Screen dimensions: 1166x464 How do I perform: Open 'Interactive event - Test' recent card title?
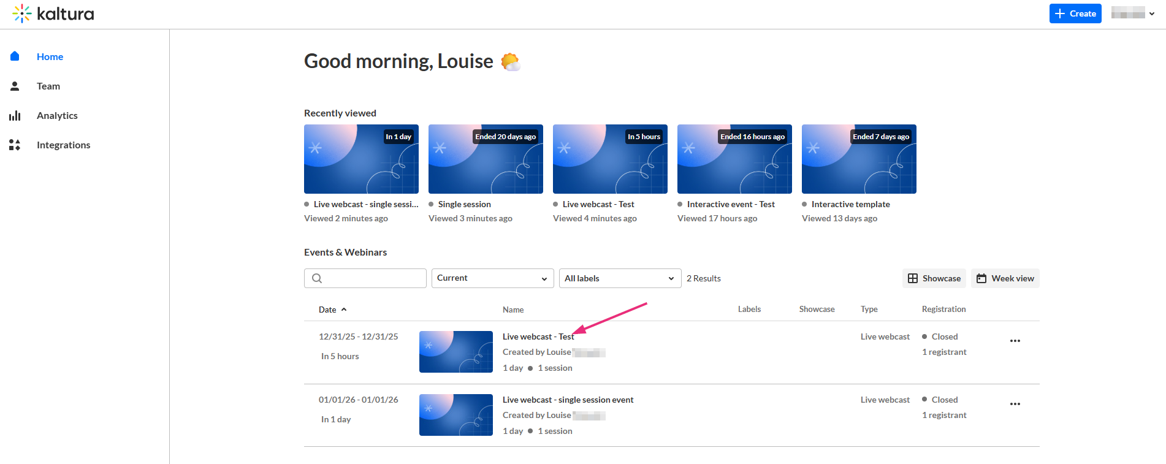tap(731, 204)
